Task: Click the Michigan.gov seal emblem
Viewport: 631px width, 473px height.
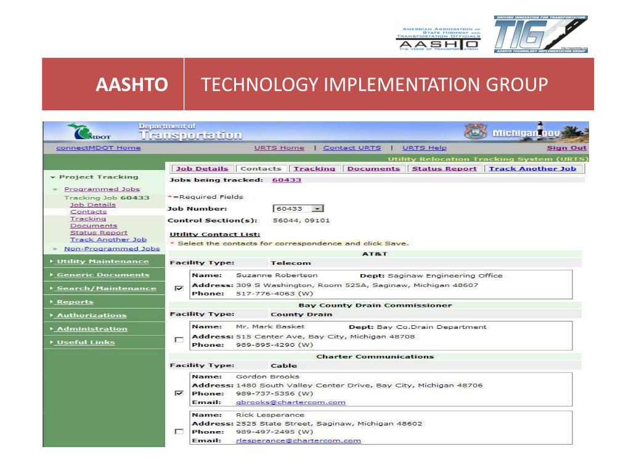Action: coord(476,132)
